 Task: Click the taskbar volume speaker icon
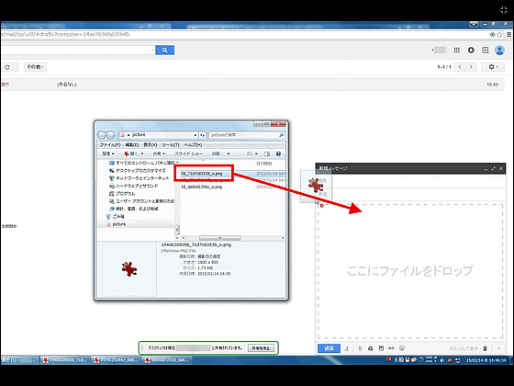coord(441,360)
